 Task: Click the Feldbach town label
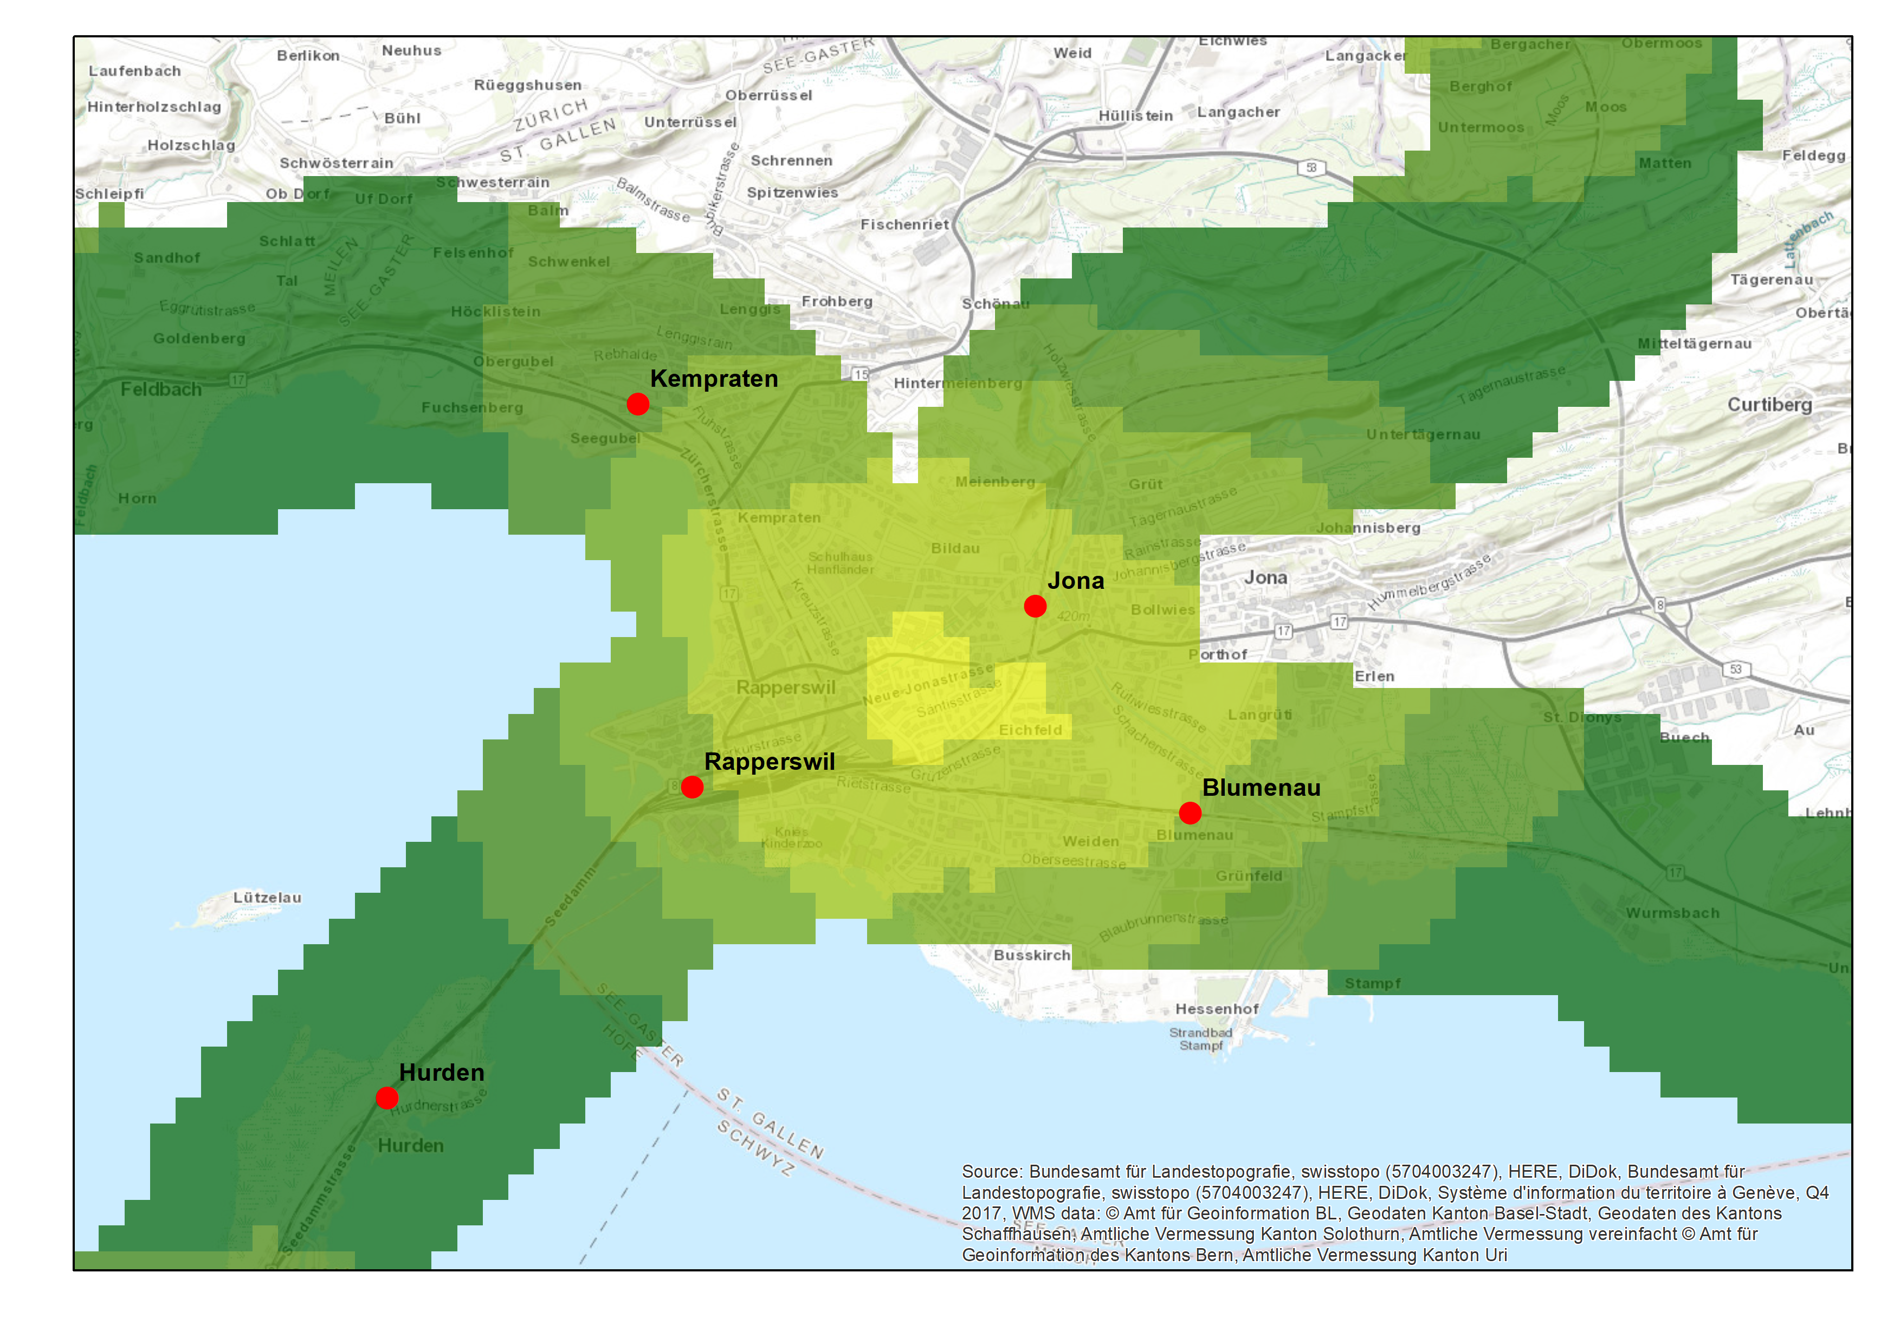pyautogui.click(x=160, y=390)
